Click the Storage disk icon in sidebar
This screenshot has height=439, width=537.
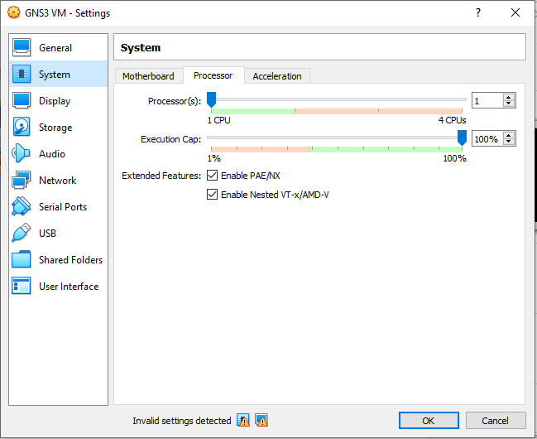pos(22,127)
